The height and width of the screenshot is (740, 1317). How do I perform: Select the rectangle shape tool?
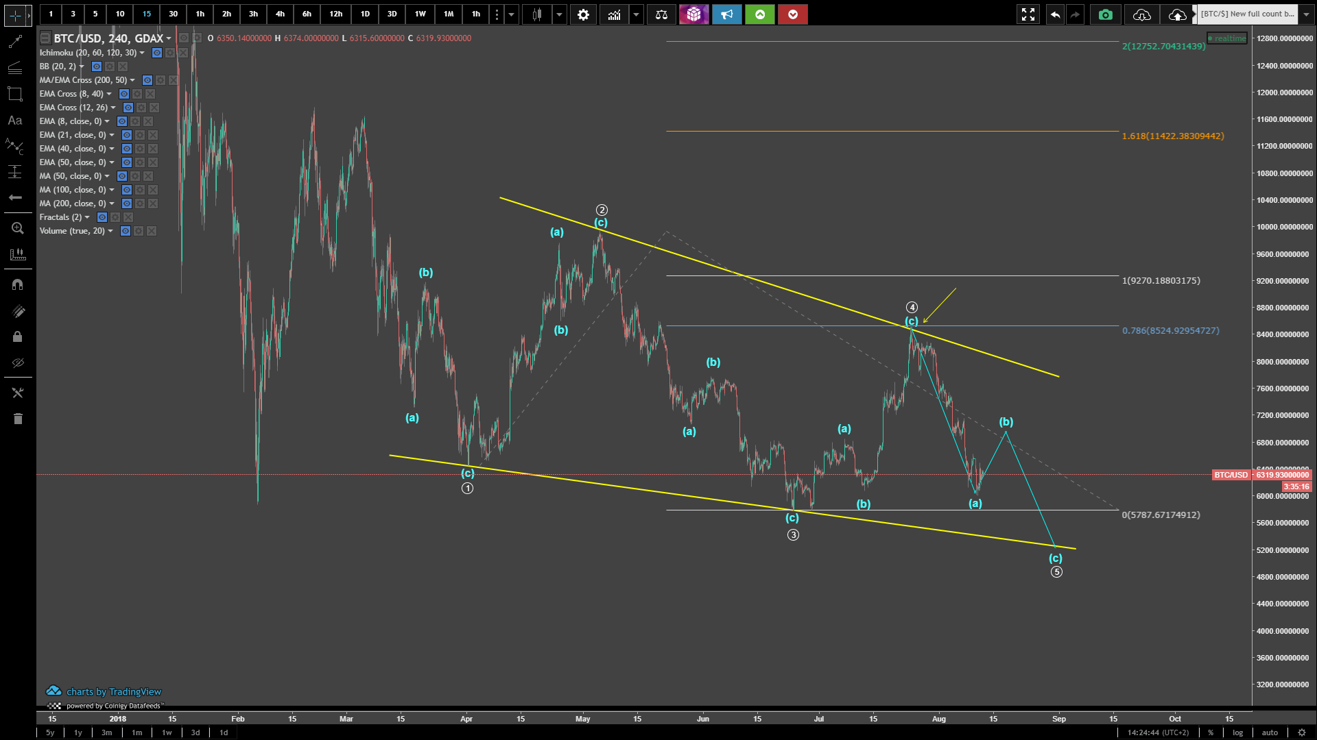pos(15,94)
